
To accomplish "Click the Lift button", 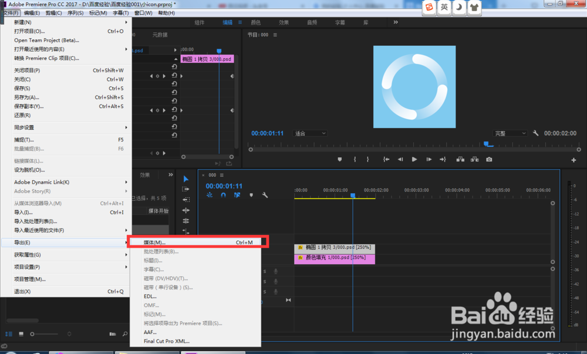I will 460,160.
